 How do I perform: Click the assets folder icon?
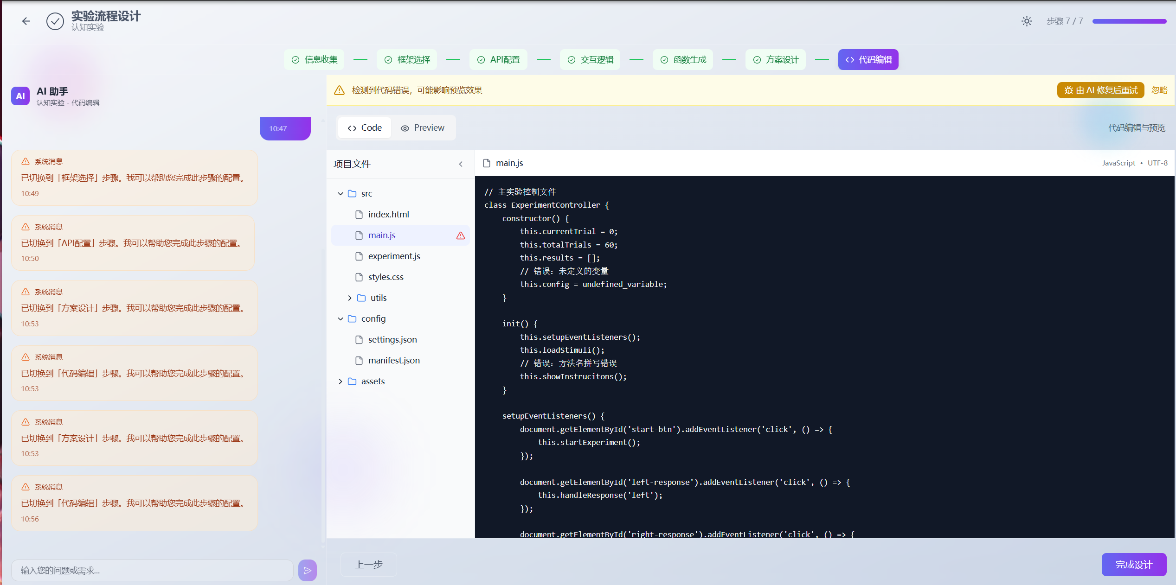[352, 381]
